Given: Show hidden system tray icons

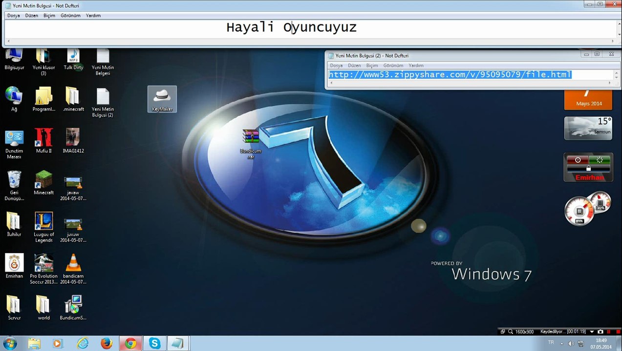Looking at the screenshot, I should (x=562, y=343).
